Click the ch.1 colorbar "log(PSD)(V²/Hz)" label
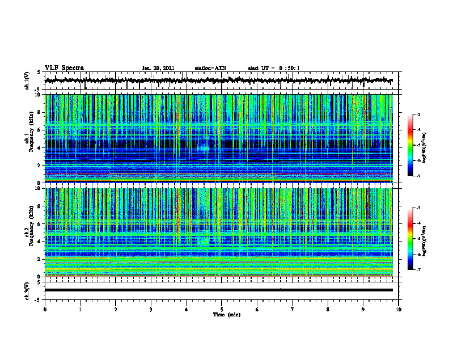 pyautogui.click(x=425, y=148)
